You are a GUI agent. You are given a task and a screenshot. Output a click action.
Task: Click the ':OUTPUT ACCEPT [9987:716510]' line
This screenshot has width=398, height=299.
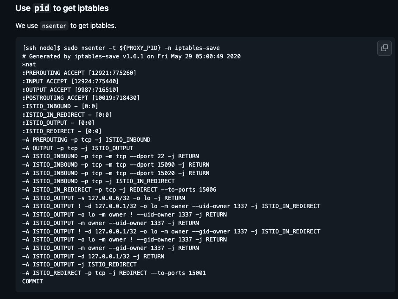(71, 90)
